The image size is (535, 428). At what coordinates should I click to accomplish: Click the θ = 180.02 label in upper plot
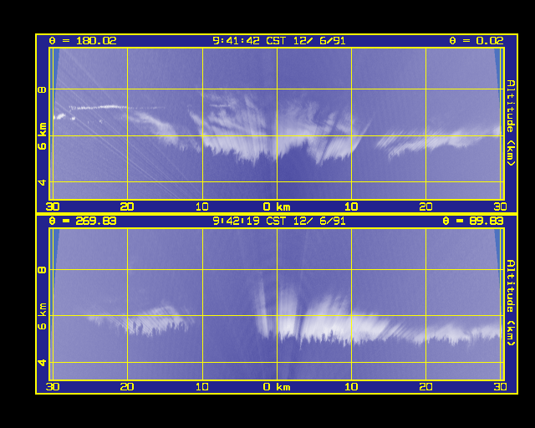(83, 41)
